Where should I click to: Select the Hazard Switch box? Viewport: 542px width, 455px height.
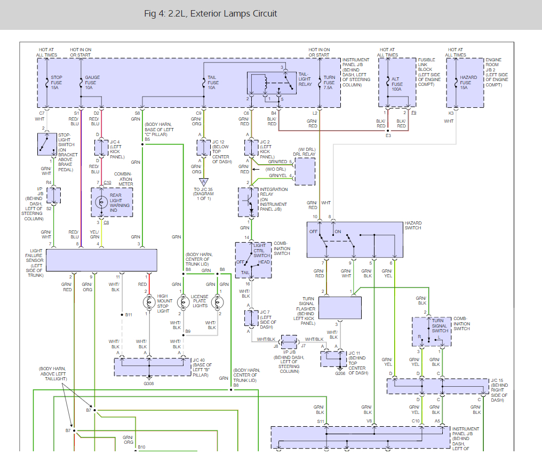tap(355, 240)
